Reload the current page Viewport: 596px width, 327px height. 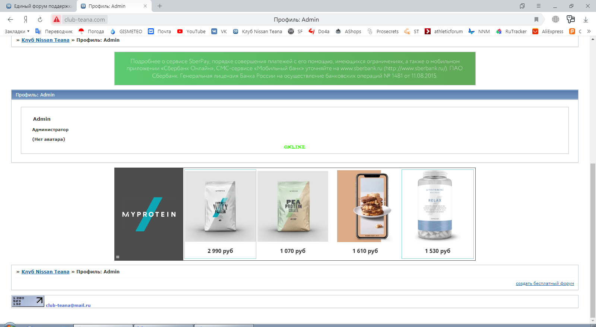(40, 19)
